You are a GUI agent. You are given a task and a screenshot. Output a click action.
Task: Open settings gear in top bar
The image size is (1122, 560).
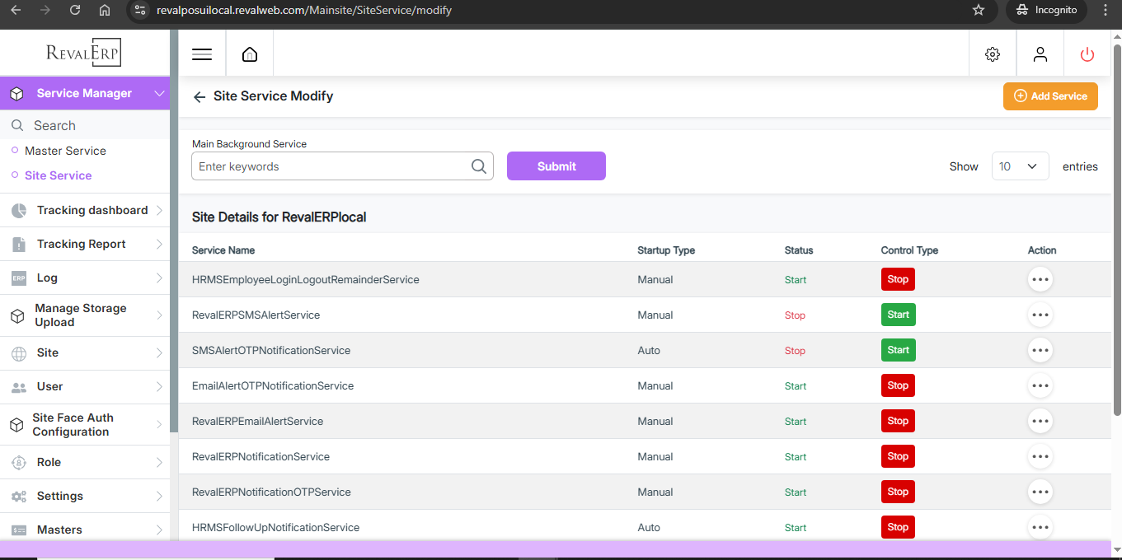coord(993,54)
